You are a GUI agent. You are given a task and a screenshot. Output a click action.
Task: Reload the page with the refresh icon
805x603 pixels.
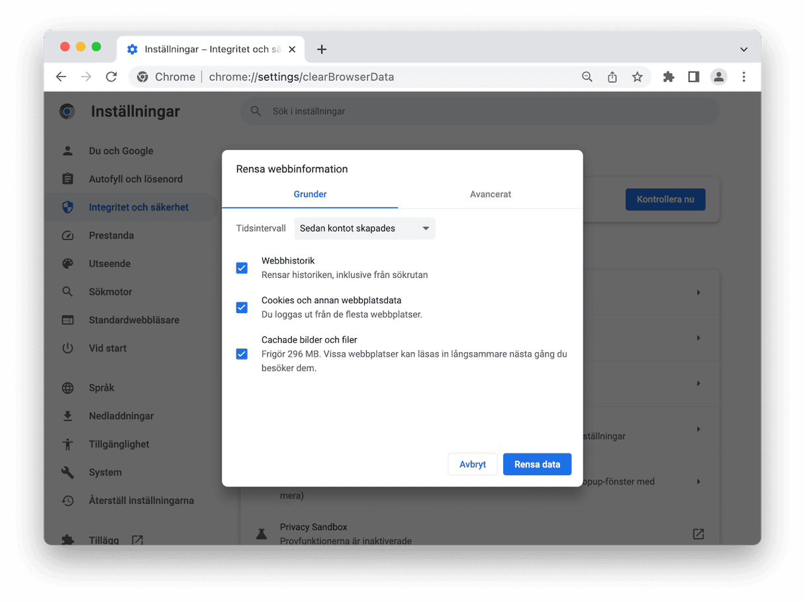[x=111, y=77]
